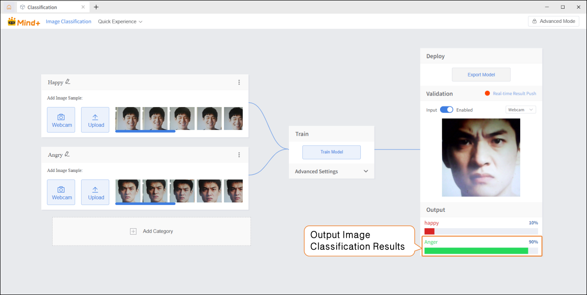Open the Quick Experience dropdown menu
Screen dimensions: 587x295
point(120,21)
